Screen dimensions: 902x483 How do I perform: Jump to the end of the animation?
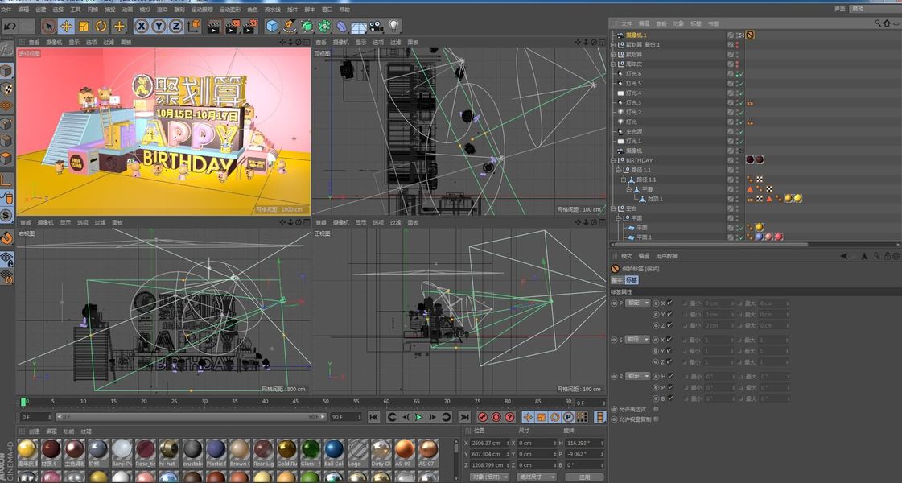click(464, 417)
